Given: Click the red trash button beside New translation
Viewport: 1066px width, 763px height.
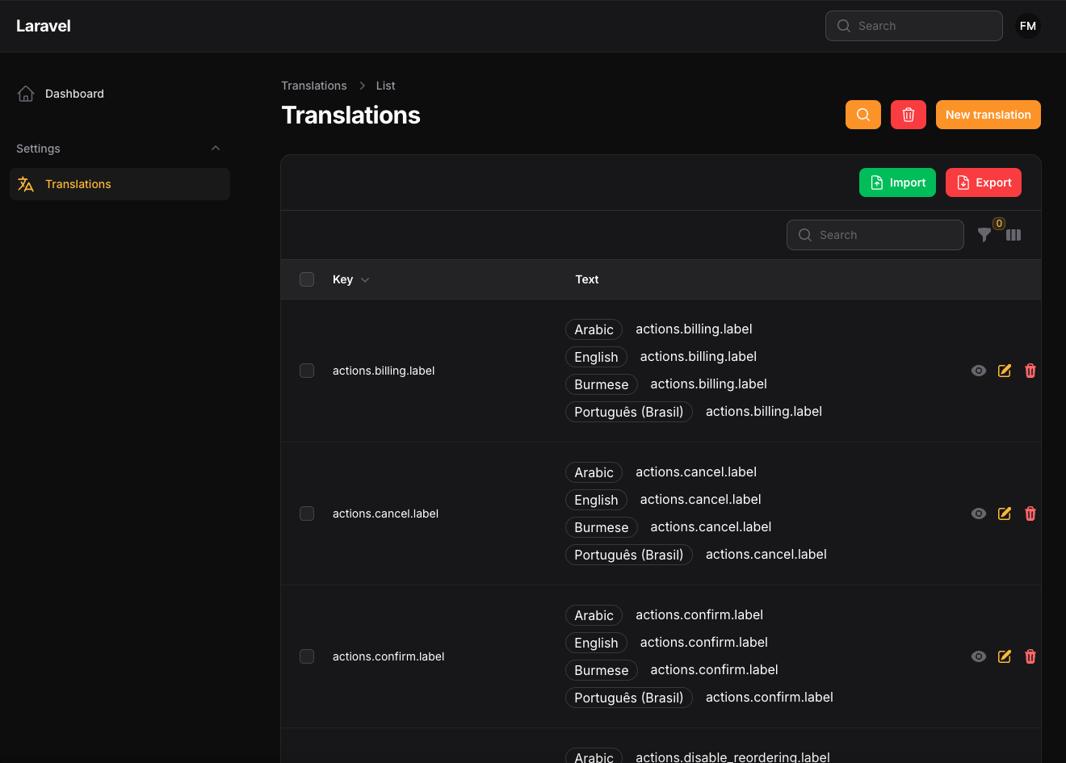Looking at the screenshot, I should (x=909, y=115).
